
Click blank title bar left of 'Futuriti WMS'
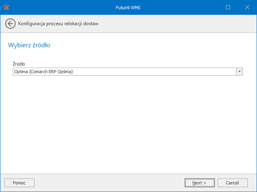click(60, 7)
